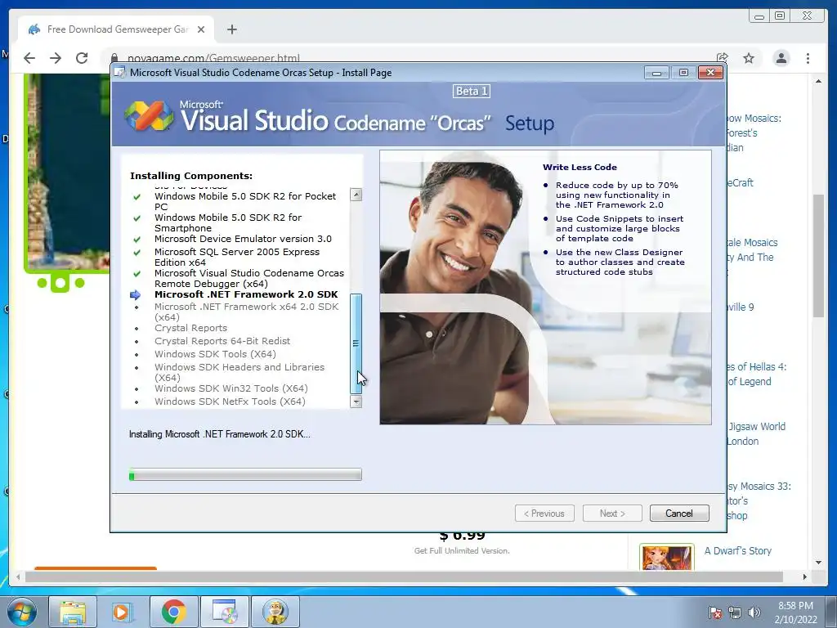Select 'Windows SDK Headers and Libraries (X64)'
Screen dimensions: 837x628
239,372
